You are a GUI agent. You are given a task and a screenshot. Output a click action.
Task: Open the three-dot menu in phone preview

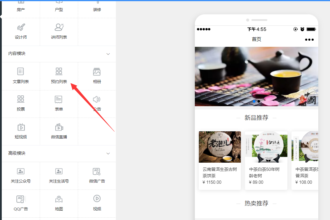click(310, 39)
